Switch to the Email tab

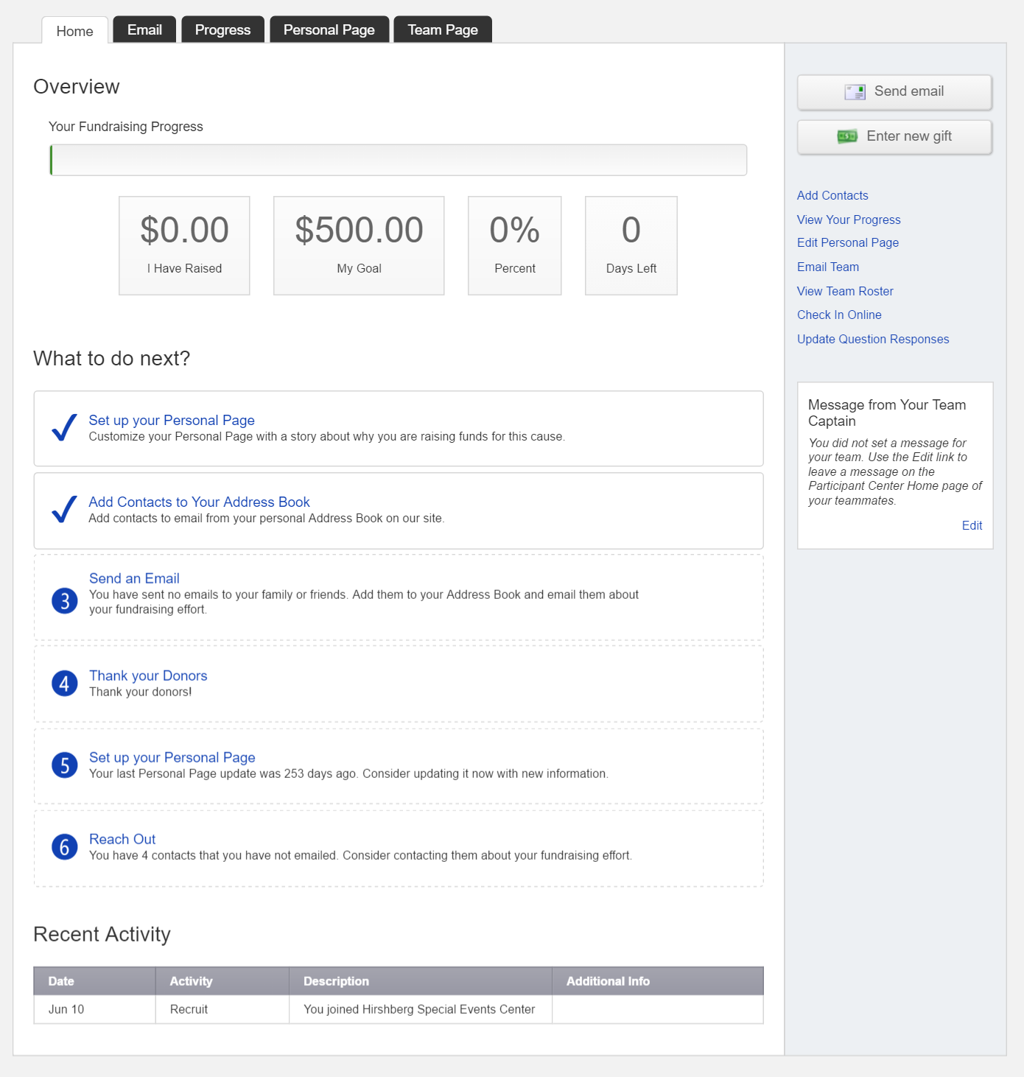tap(144, 29)
